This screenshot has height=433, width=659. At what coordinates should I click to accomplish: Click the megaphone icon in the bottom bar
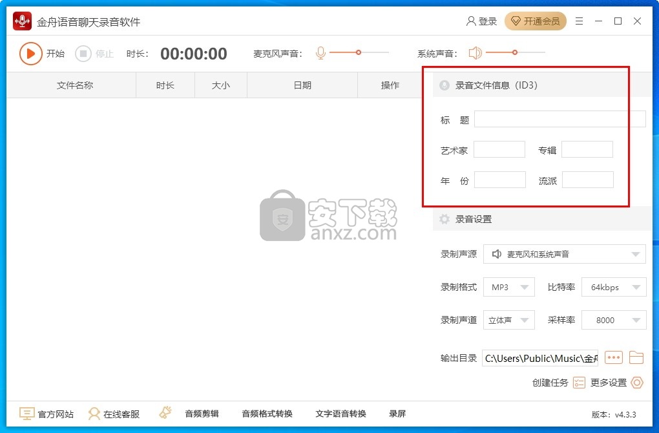click(165, 413)
